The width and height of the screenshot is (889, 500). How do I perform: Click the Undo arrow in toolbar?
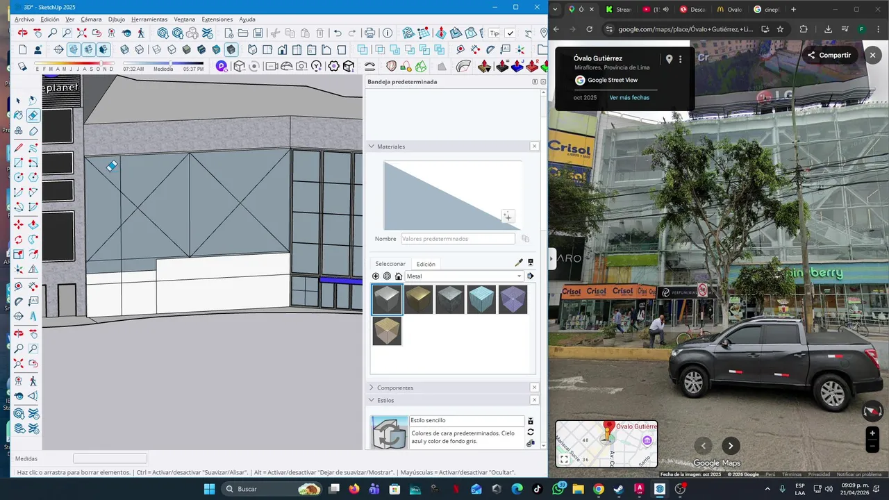pyautogui.click(x=338, y=33)
